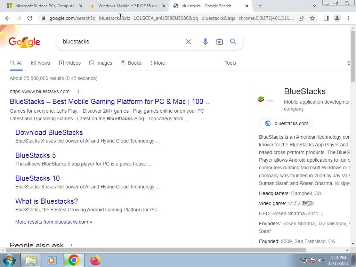The width and height of the screenshot is (356, 267).
Task: Select the Videos results filter
Action: click(70, 63)
